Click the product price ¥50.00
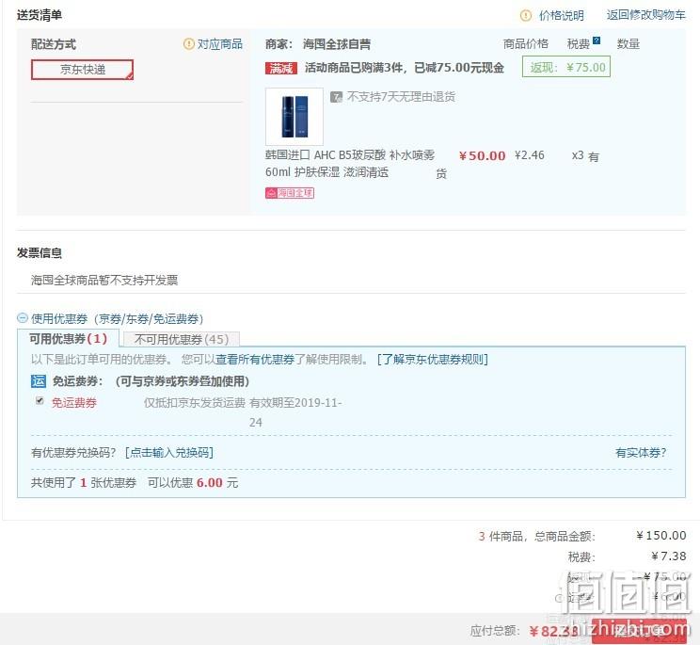 (x=482, y=156)
